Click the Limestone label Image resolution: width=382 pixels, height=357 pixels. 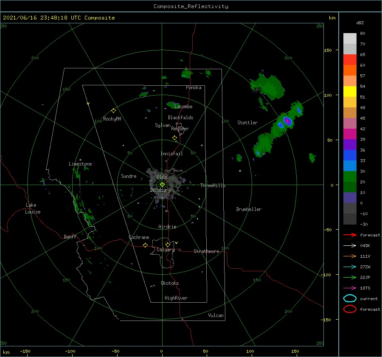coord(80,164)
